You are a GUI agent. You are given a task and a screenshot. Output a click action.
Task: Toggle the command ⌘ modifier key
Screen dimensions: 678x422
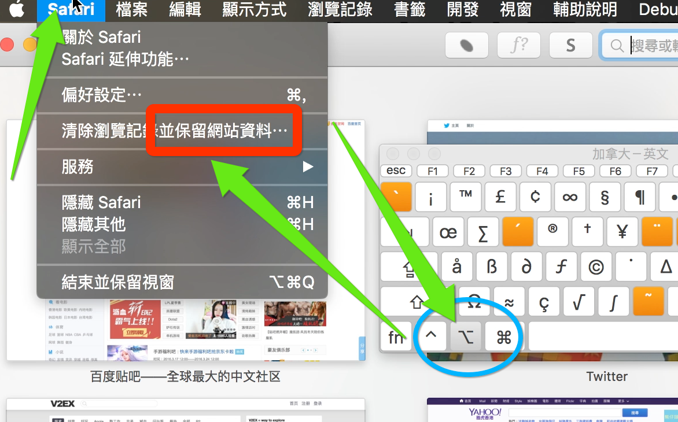pos(504,337)
